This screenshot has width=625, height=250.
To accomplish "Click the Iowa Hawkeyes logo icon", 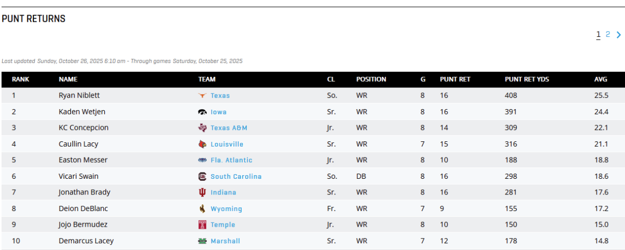I will [x=203, y=112].
